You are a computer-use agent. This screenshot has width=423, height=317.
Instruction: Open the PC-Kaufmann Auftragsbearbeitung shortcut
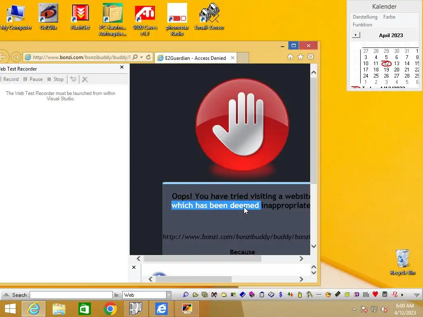(112, 19)
